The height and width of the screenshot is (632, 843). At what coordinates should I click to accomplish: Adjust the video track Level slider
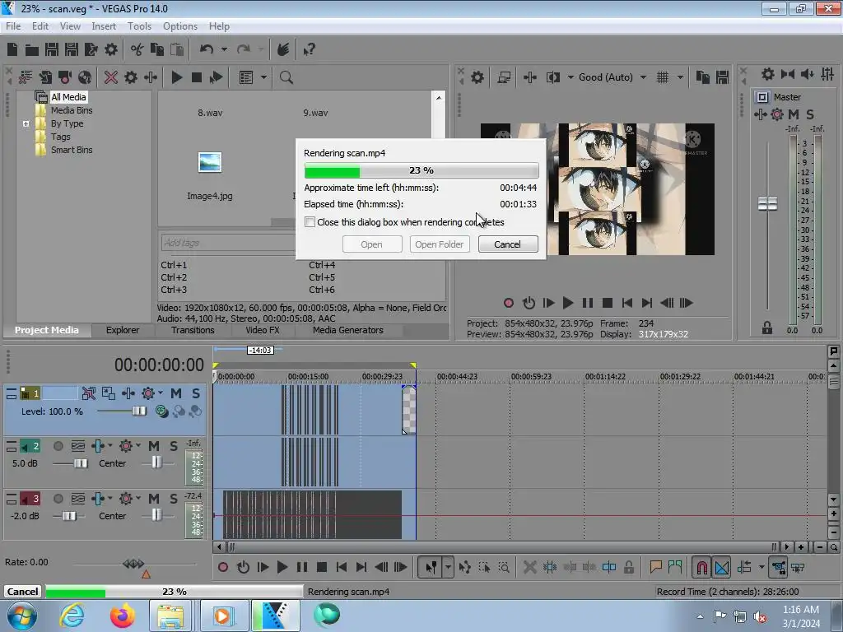tap(138, 411)
